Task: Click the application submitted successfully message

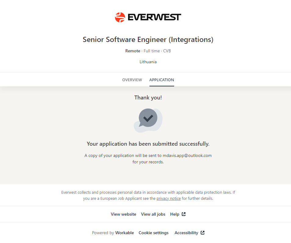Action: tap(148, 144)
